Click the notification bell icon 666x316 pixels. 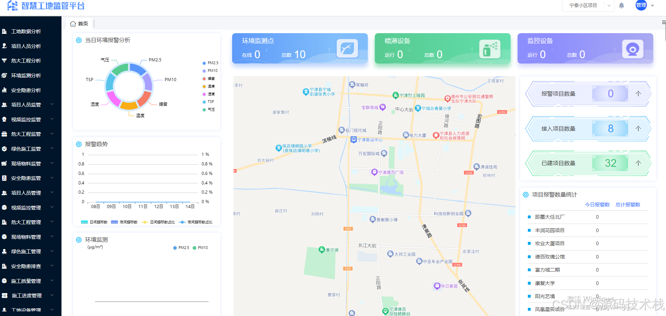click(x=621, y=5)
